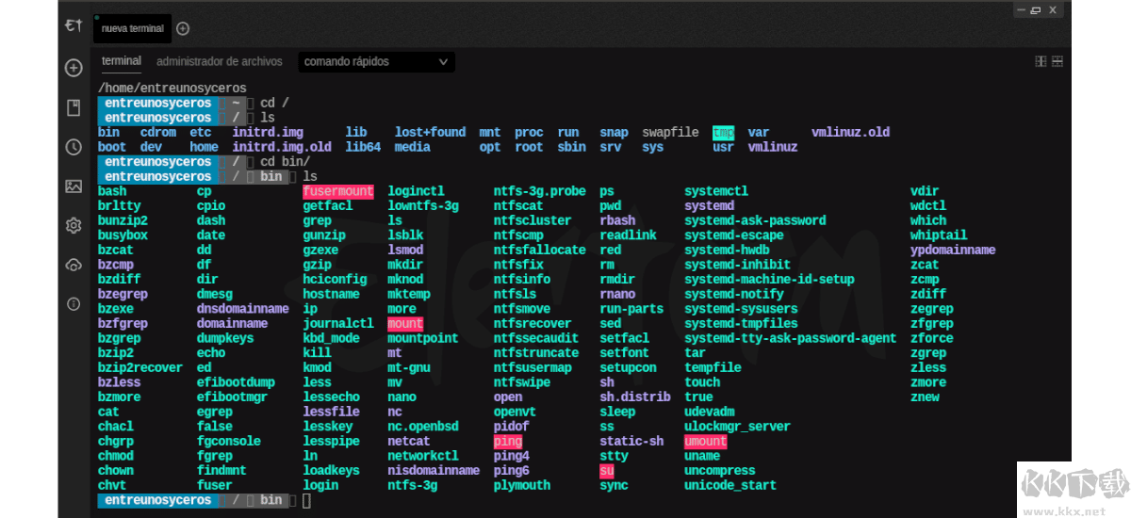Screen dimensions: 1131x518
Task: Split the terminal vertically
Action: (1041, 61)
